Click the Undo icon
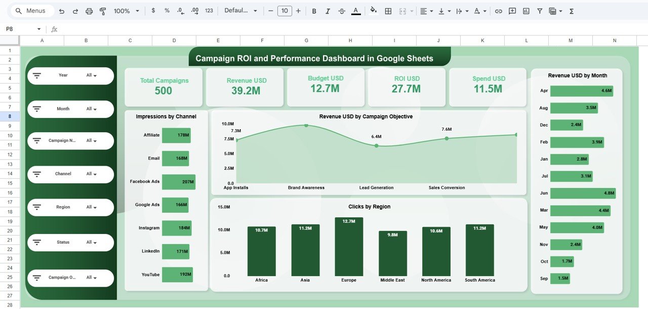The image size is (648, 309). [x=61, y=10]
